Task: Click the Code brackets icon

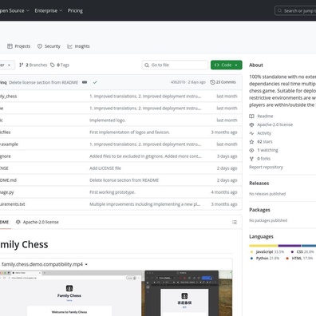Action: pyautogui.click(x=217, y=65)
